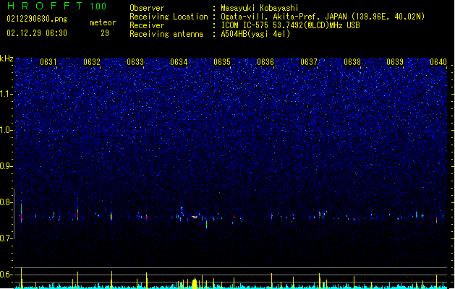This screenshot has width=455, height=289.
Task: Click the 0.9 kHz axis label
Action: click(7, 166)
